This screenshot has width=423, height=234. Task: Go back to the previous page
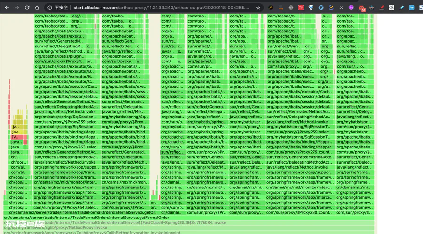(x=7, y=8)
